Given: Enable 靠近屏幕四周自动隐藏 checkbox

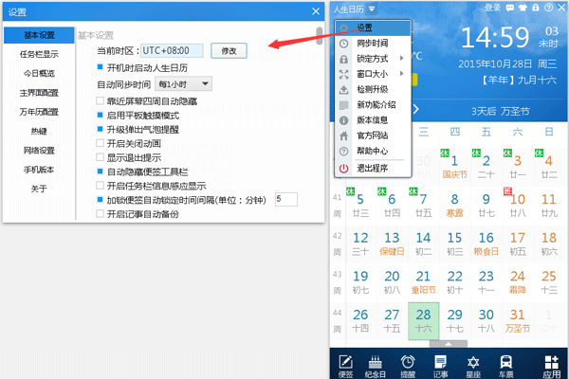Looking at the screenshot, I should (x=101, y=100).
